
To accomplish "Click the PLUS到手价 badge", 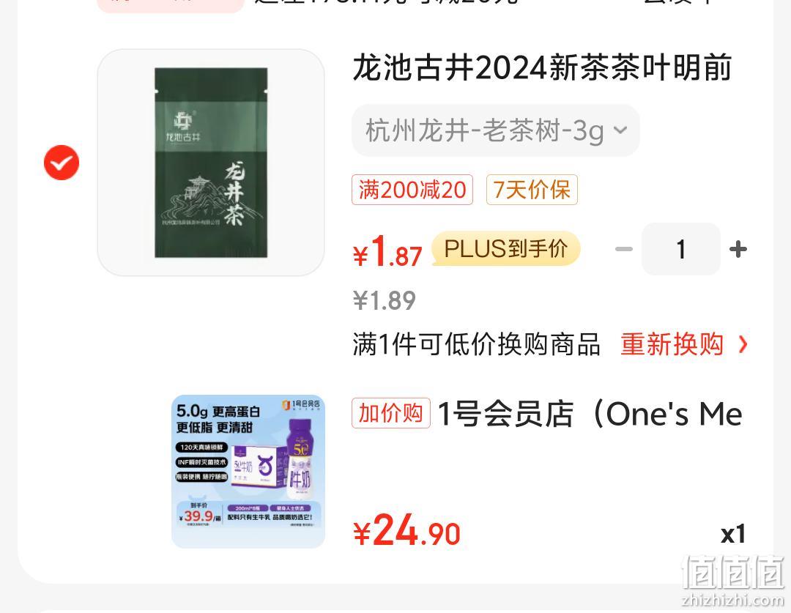I will pyautogui.click(x=506, y=249).
